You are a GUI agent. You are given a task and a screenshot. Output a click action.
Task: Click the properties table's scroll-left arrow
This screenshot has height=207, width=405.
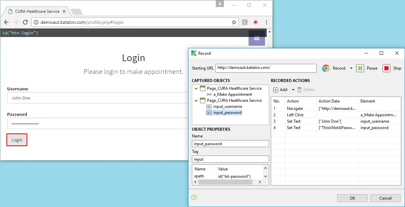click(194, 182)
